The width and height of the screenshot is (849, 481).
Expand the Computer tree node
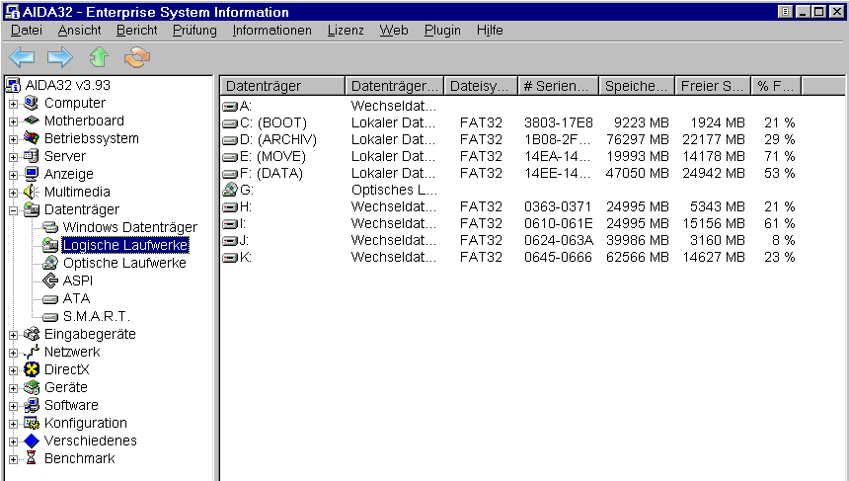point(14,103)
